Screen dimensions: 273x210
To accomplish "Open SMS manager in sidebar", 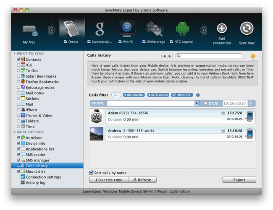I will [37, 160].
